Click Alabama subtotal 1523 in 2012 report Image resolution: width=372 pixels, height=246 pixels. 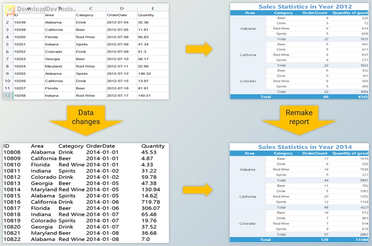pyautogui.click(x=364, y=39)
